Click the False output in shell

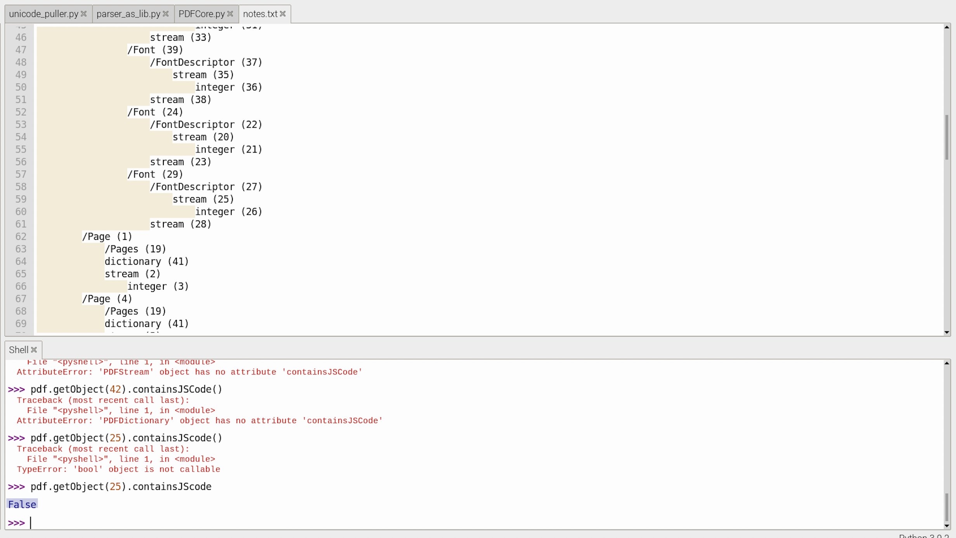click(22, 505)
